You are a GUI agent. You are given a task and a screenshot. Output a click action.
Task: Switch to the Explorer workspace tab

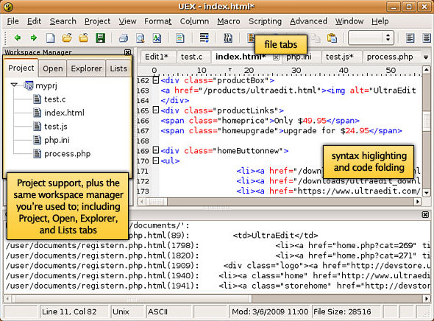tap(86, 68)
